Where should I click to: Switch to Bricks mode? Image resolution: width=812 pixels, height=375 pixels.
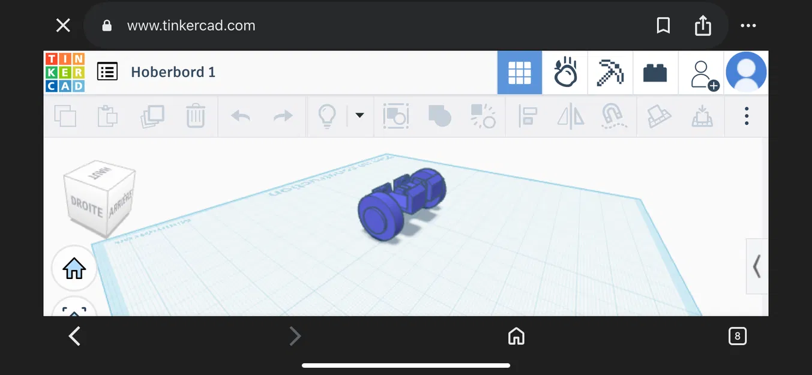655,72
